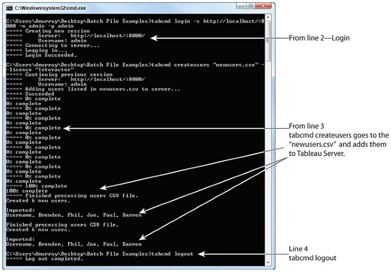
Task: Click the first 'Imported:' line
Action: click(x=20, y=211)
